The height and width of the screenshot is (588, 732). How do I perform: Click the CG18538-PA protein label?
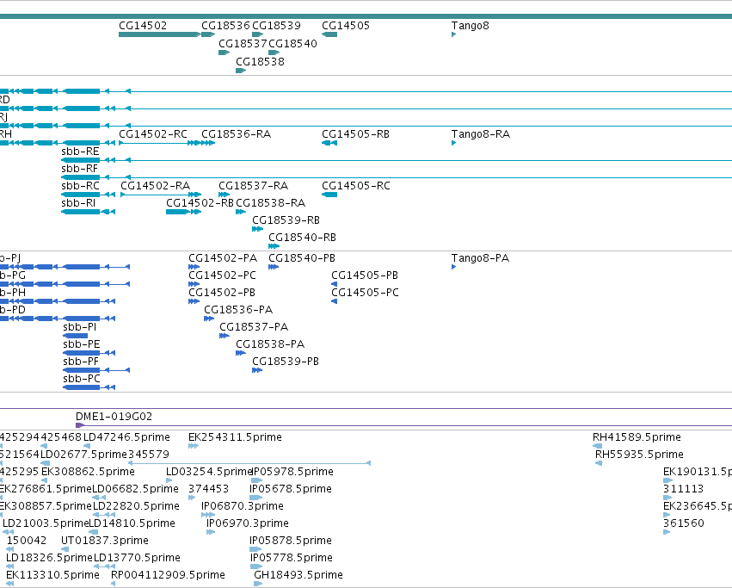coord(270,344)
